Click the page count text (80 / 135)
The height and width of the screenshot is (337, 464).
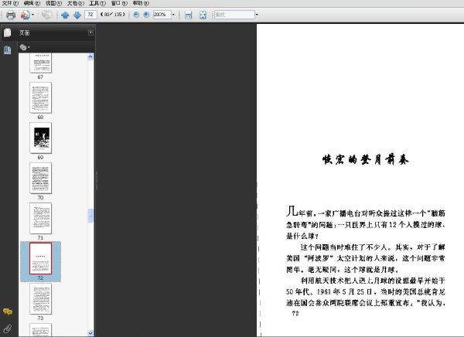click(x=113, y=14)
